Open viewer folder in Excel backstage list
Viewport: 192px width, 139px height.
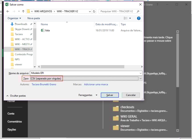tap(140, 128)
